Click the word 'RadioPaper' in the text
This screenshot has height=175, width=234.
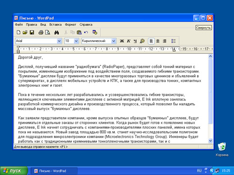pos(113,67)
